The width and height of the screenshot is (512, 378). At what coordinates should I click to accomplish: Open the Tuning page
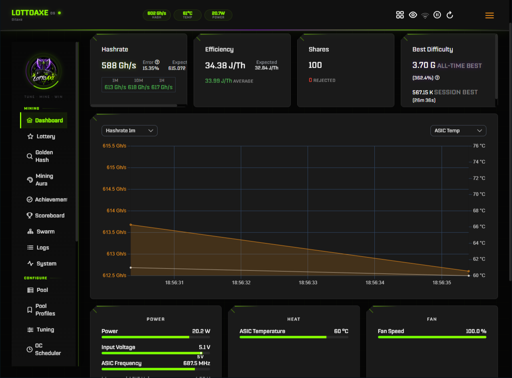(x=44, y=330)
